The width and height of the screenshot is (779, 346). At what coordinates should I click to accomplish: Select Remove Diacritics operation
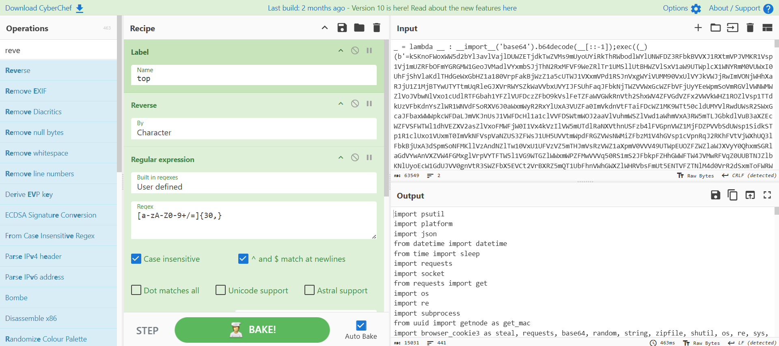(x=58, y=111)
